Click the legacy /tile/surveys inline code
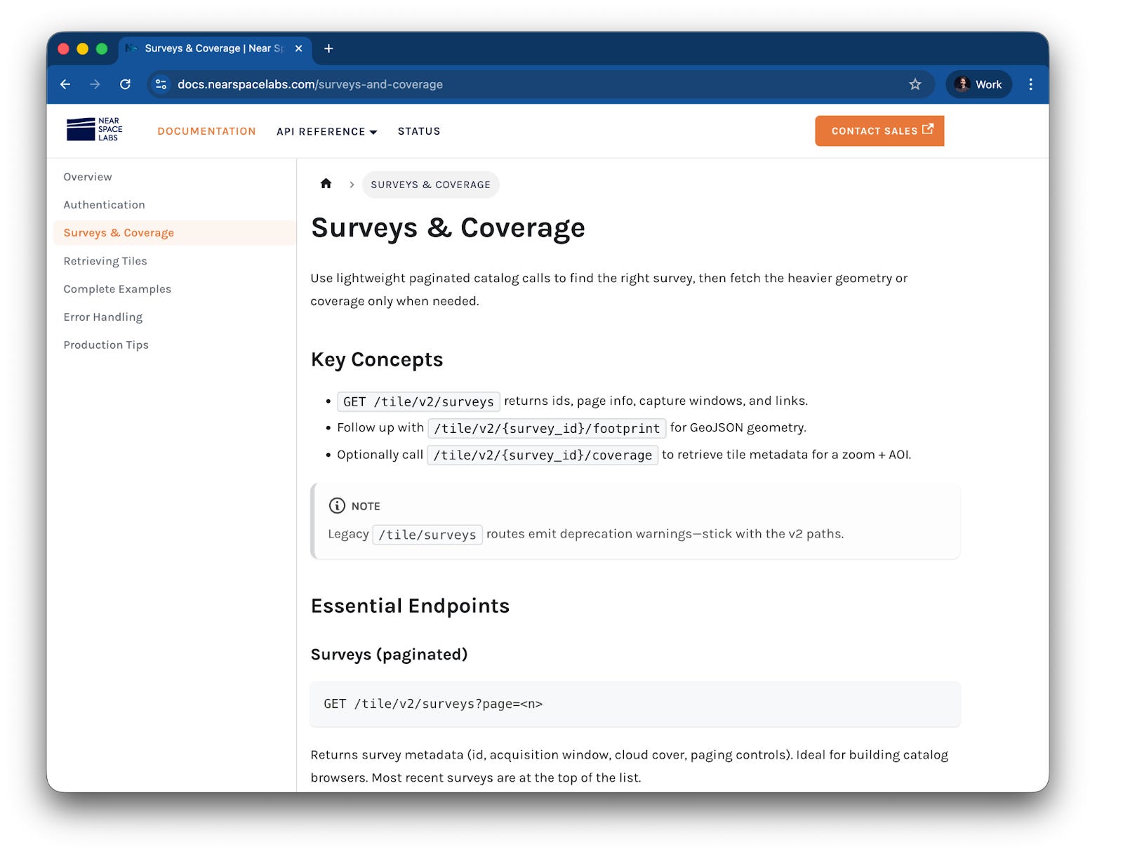Screen dimensions: 1123x854 pos(427,535)
